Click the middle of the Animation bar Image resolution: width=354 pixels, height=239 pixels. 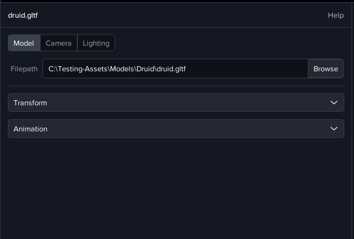point(176,129)
